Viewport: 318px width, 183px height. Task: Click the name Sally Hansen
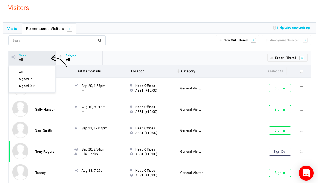[x=45, y=109]
